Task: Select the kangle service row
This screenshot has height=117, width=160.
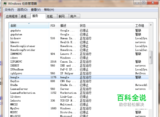Action: tap(79, 77)
